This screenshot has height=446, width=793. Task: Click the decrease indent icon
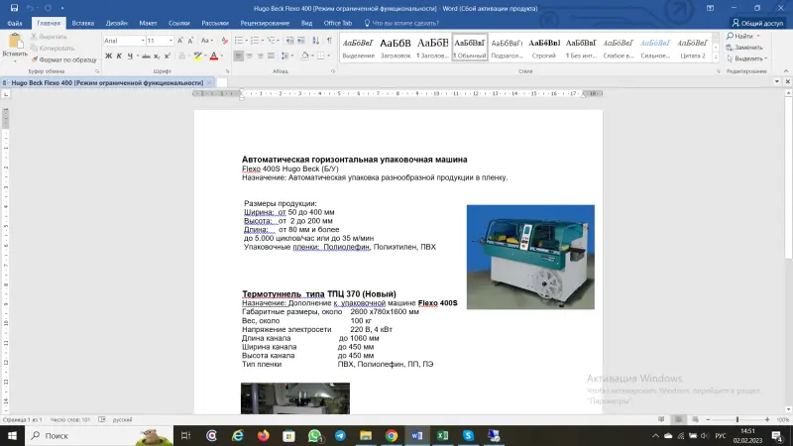[289, 41]
